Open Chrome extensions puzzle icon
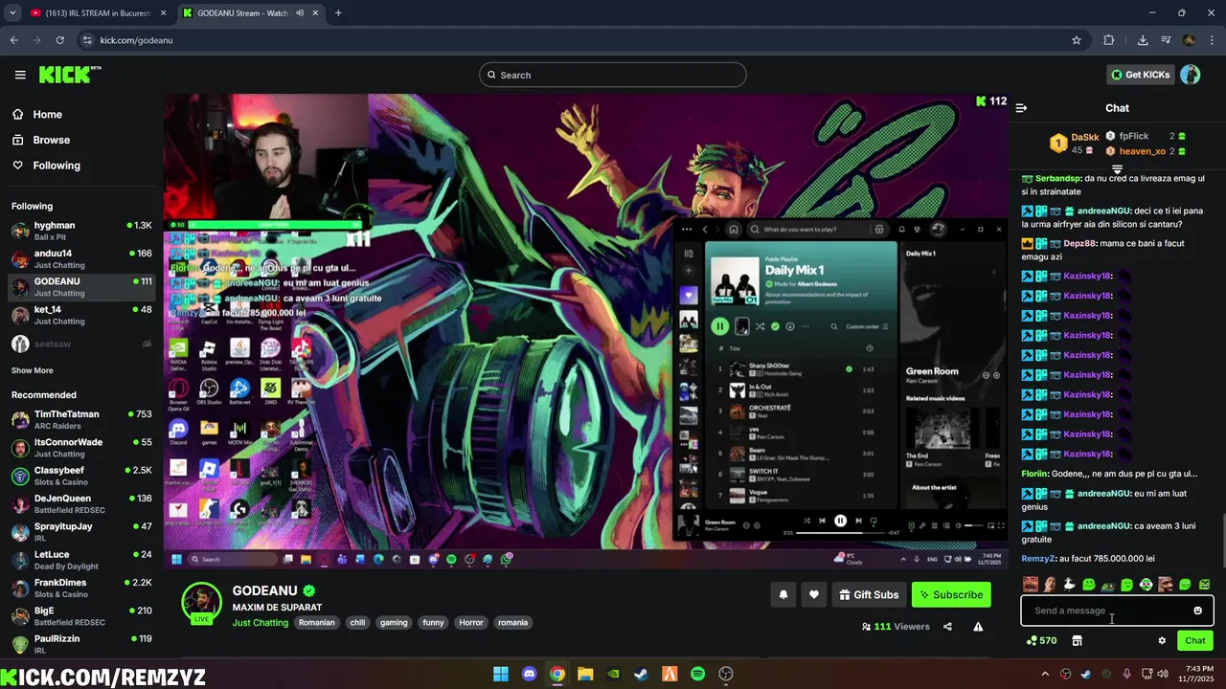Image resolution: width=1226 pixels, height=689 pixels. click(x=1109, y=40)
